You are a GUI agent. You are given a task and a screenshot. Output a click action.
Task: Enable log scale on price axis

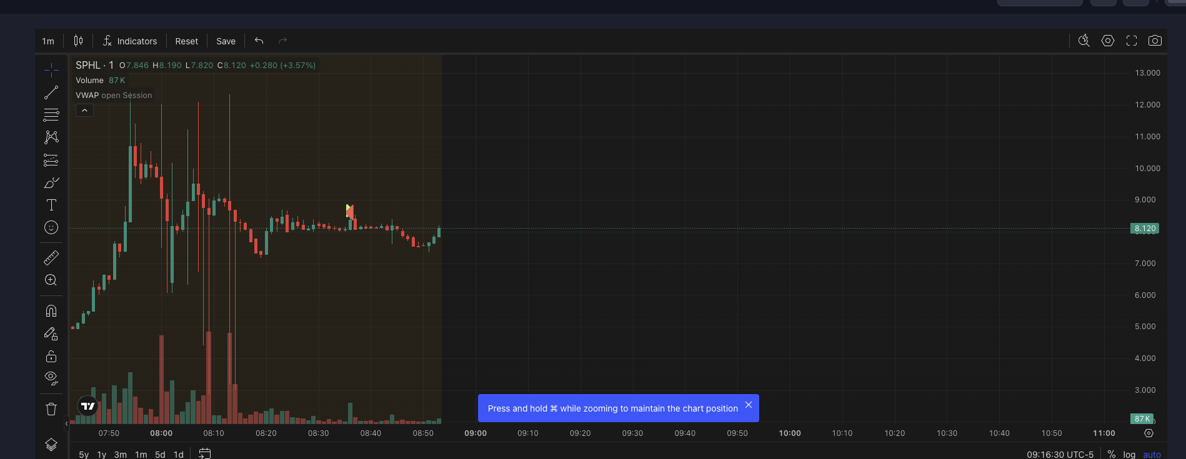click(x=1129, y=454)
